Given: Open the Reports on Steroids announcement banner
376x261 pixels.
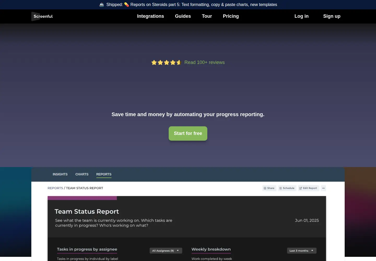Looking at the screenshot, I should click(x=188, y=5).
